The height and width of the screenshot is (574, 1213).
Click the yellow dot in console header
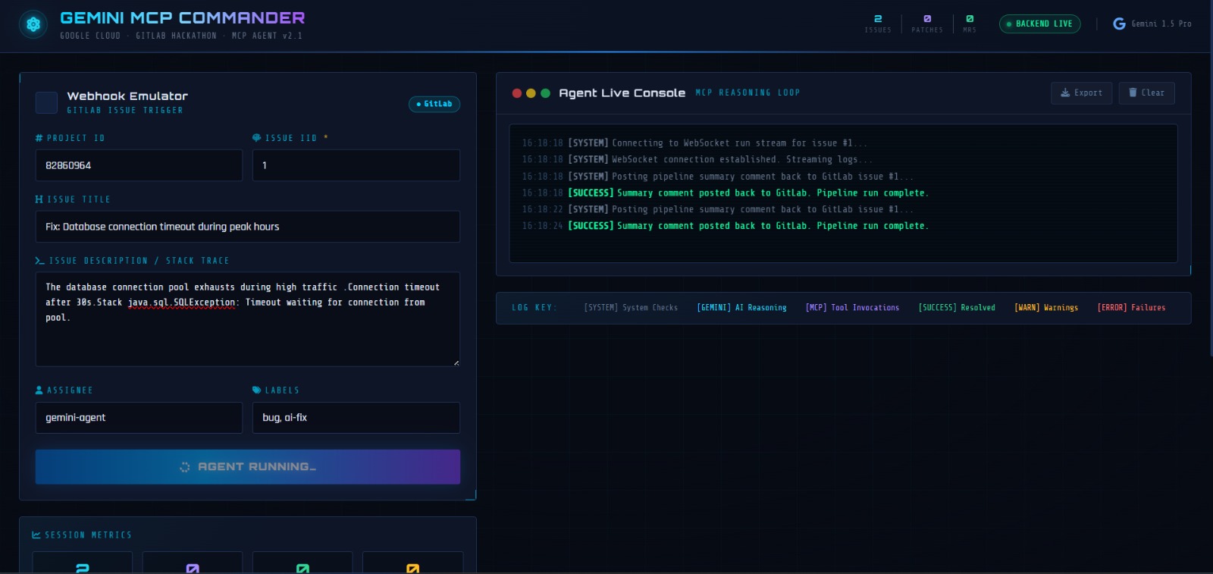531,93
